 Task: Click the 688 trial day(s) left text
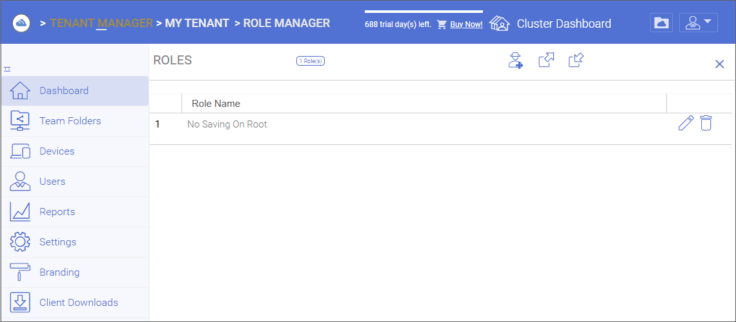(398, 24)
